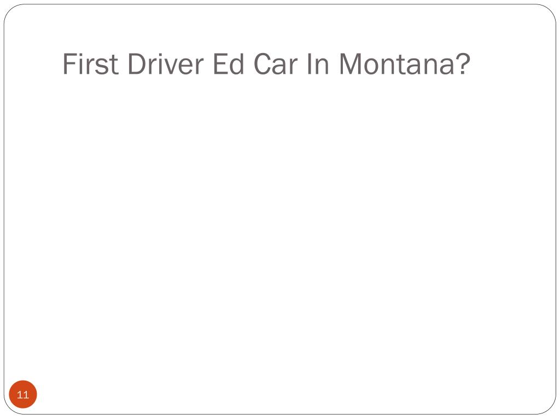Click the word "Ed" in the title
Screen dimensions: 560x420
click(x=229, y=65)
